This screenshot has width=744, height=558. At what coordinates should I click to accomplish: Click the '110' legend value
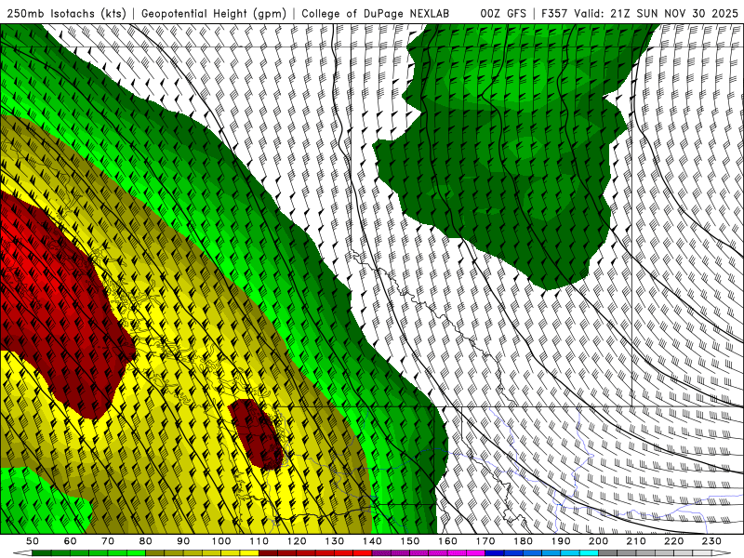point(259,541)
